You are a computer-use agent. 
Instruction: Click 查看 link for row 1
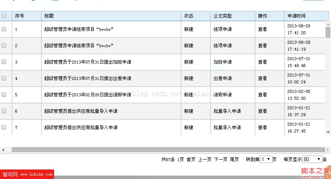tap(262, 29)
